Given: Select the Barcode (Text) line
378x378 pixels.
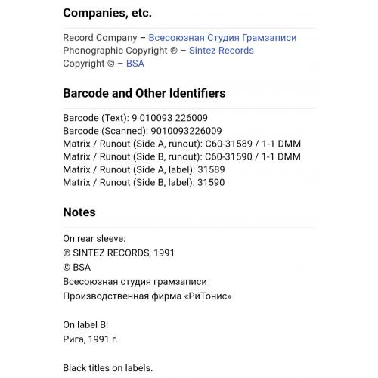Looking at the screenshot, I should [x=135, y=118].
